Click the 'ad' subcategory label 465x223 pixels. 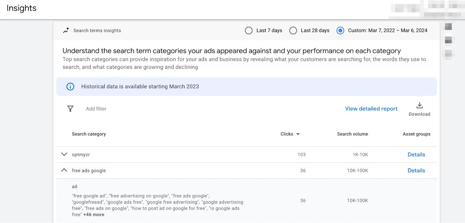click(75, 186)
